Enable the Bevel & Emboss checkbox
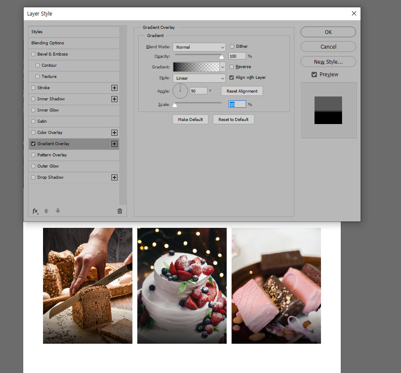The image size is (401, 373). click(33, 54)
